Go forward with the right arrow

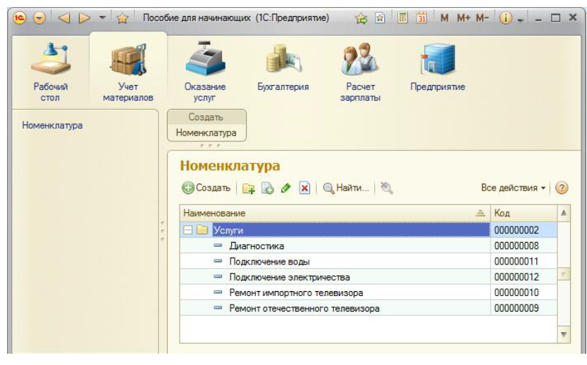pyautogui.click(x=85, y=18)
